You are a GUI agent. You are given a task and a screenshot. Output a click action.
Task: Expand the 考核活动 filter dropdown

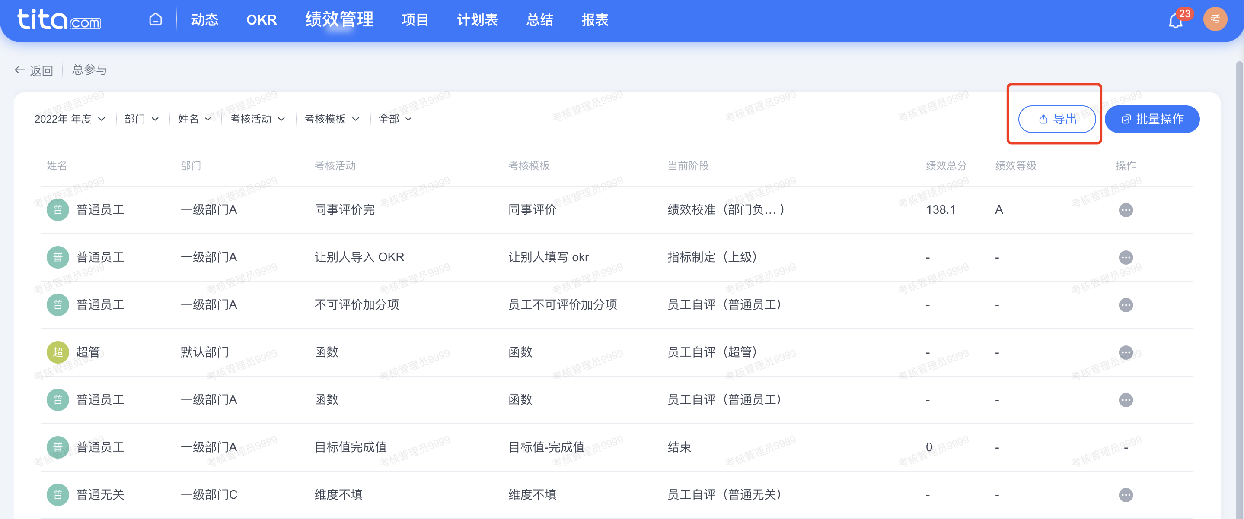click(x=257, y=119)
